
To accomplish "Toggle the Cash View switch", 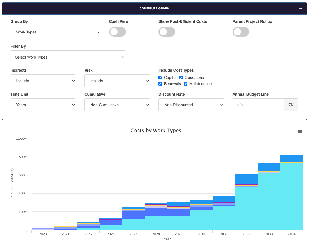I will [x=118, y=32].
